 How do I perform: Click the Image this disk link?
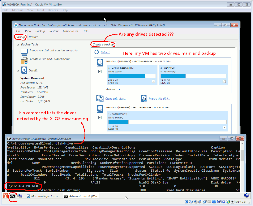point(159,99)
